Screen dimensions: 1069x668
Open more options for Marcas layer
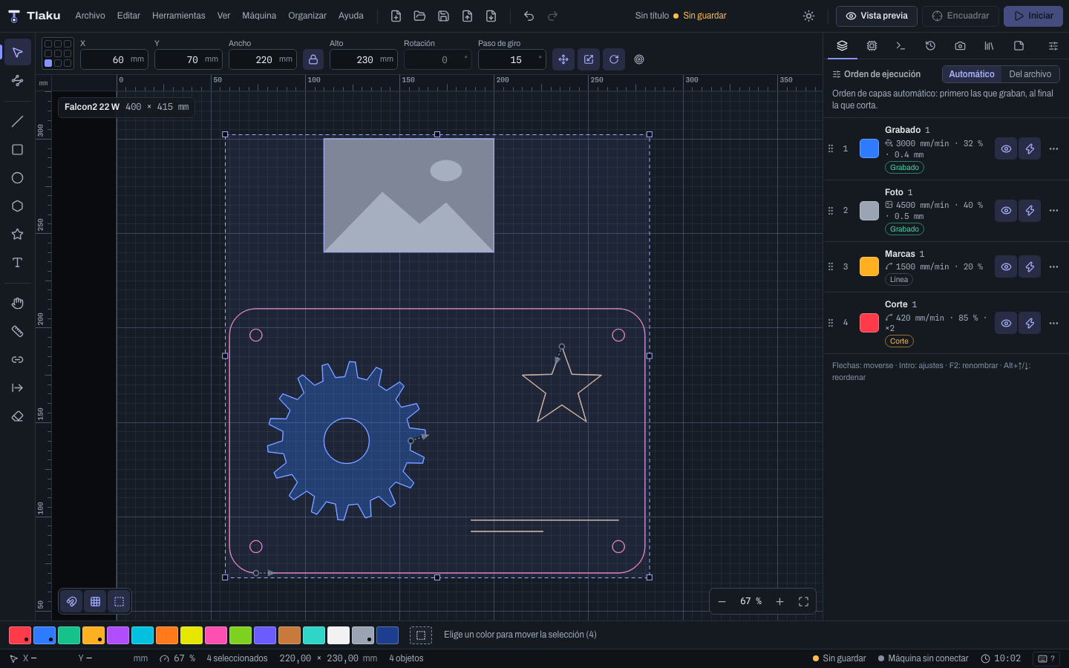1053,267
